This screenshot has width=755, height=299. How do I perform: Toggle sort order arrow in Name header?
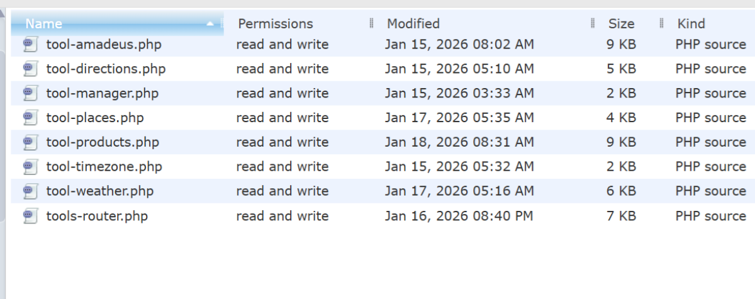[210, 24]
